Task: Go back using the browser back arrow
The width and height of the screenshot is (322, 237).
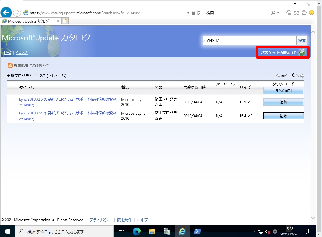Action: [6, 13]
